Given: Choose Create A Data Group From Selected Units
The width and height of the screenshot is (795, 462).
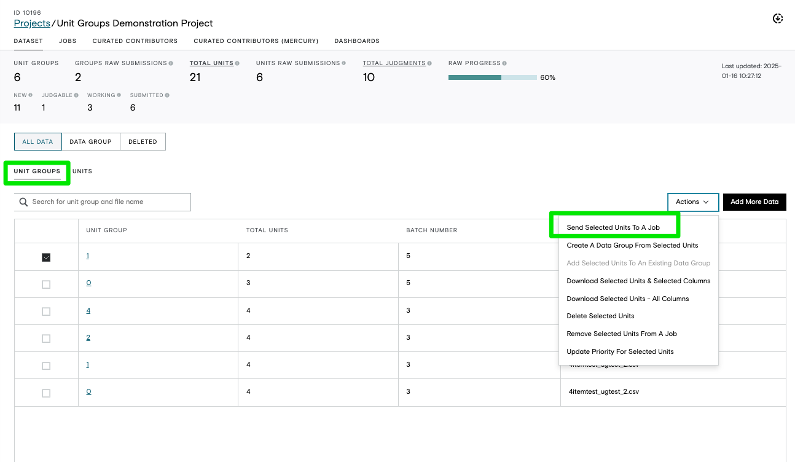Looking at the screenshot, I should pos(632,245).
